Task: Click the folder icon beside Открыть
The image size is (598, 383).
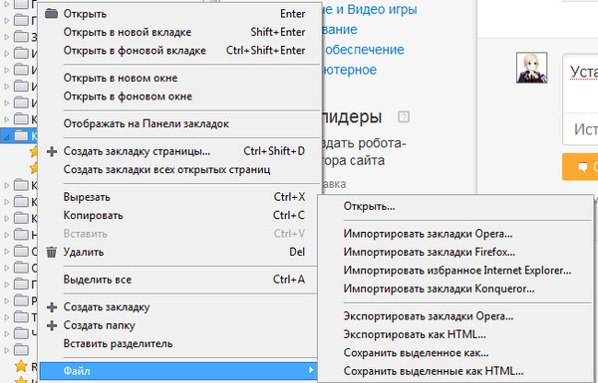Action: point(52,14)
